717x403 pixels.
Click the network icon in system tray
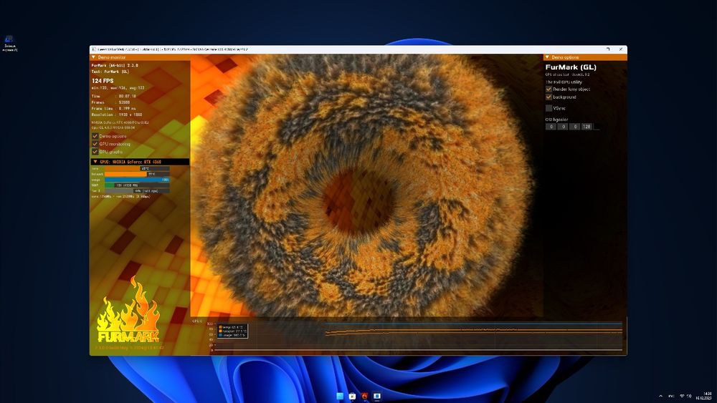[x=682, y=396]
